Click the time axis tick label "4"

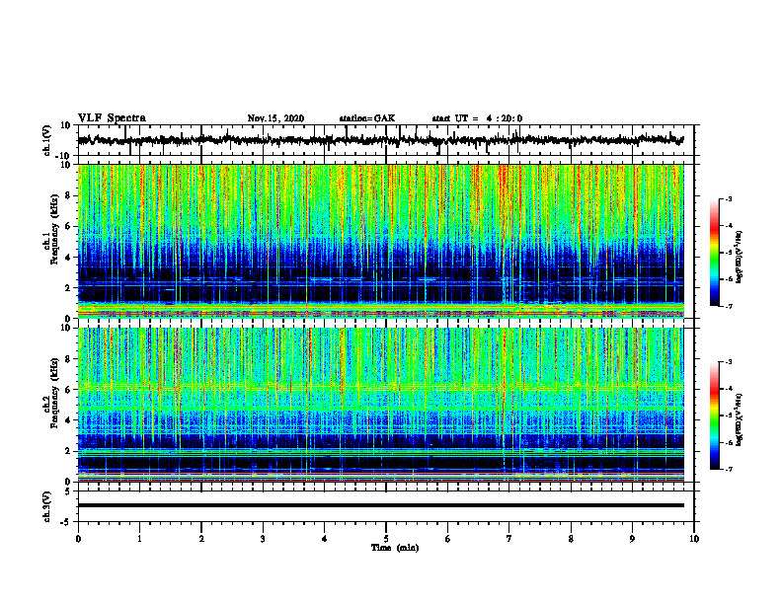pyautogui.click(x=325, y=539)
